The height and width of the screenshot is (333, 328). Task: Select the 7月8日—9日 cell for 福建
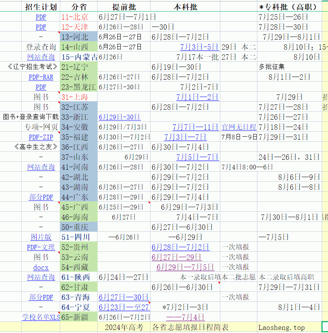click(239, 137)
